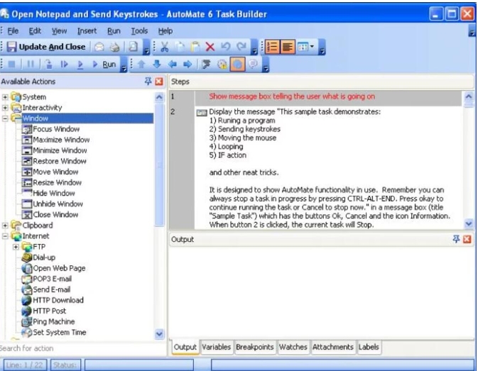478x371 pixels.
Task: Click the Undo arrow icon
Action: point(226,47)
